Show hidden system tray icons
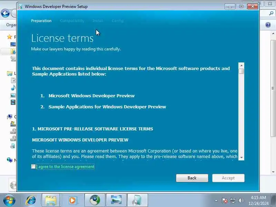The image size is (276, 207). tap(216, 200)
